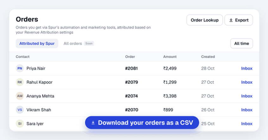268x140 pixels.
Task: Click the 28 Oct created date
Action: coord(208,68)
